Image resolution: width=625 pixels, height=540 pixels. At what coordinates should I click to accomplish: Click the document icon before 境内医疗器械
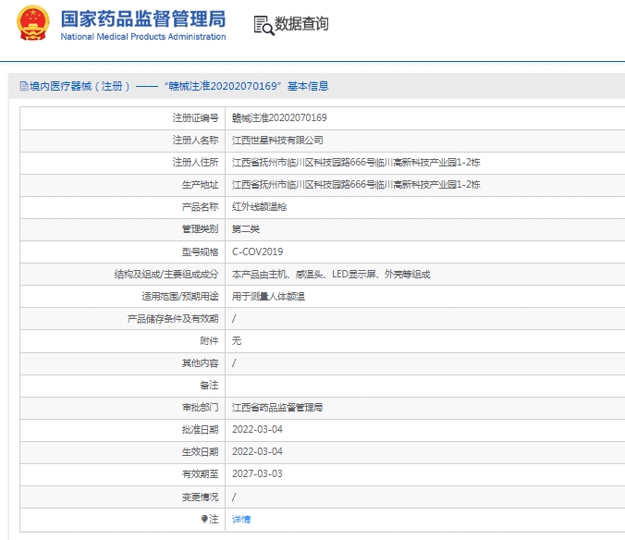[x=24, y=86]
